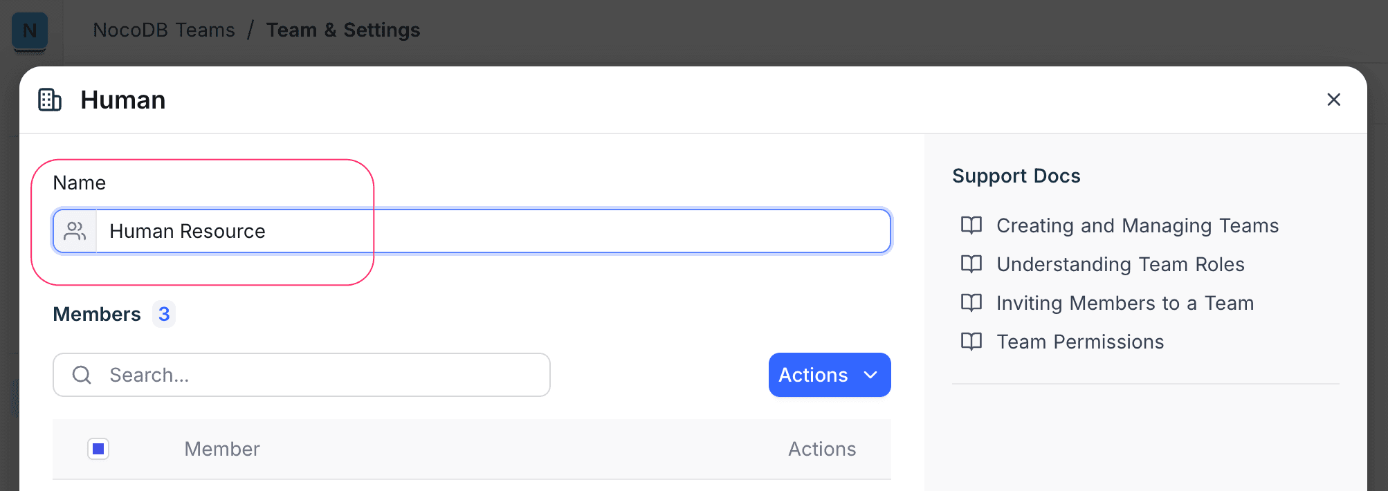Open Understanding Team Roles doc
Image resolution: width=1388 pixels, height=491 pixels.
coord(1120,264)
